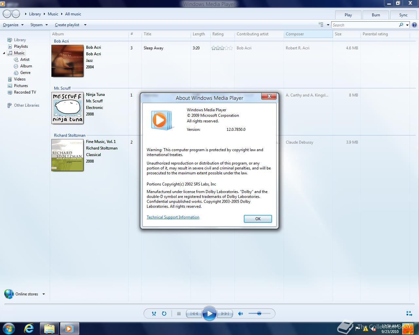Open Online stores globe icon
This screenshot has height=335, width=419.
pos(9,294)
